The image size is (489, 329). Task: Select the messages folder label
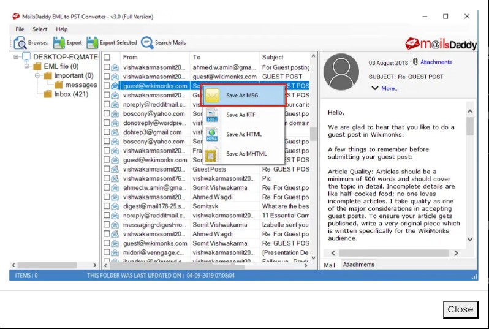(81, 85)
